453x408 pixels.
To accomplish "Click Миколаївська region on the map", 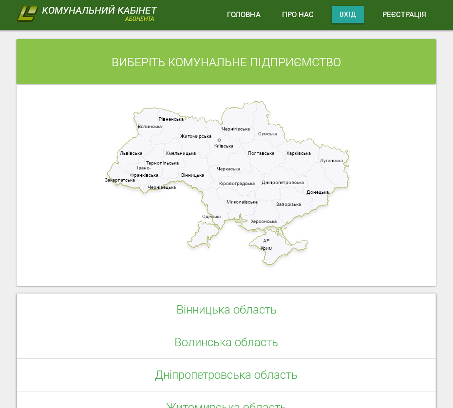I will pyautogui.click(x=242, y=202).
